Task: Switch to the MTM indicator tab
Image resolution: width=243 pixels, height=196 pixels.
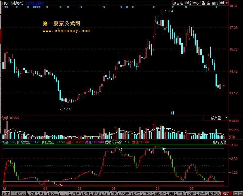Action: (x=181, y=194)
